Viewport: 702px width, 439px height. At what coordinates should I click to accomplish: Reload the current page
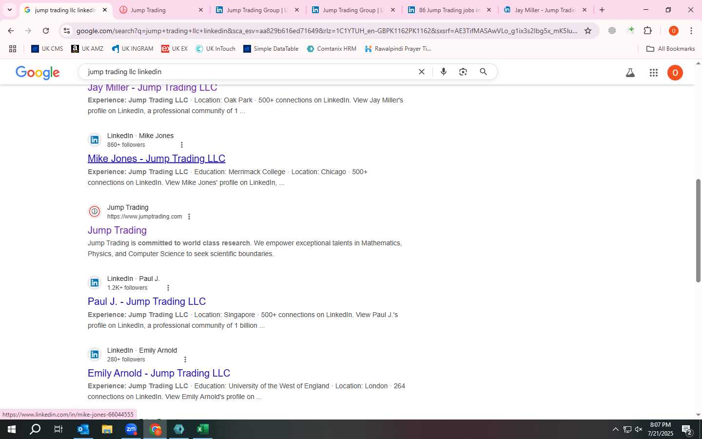pos(46,31)
